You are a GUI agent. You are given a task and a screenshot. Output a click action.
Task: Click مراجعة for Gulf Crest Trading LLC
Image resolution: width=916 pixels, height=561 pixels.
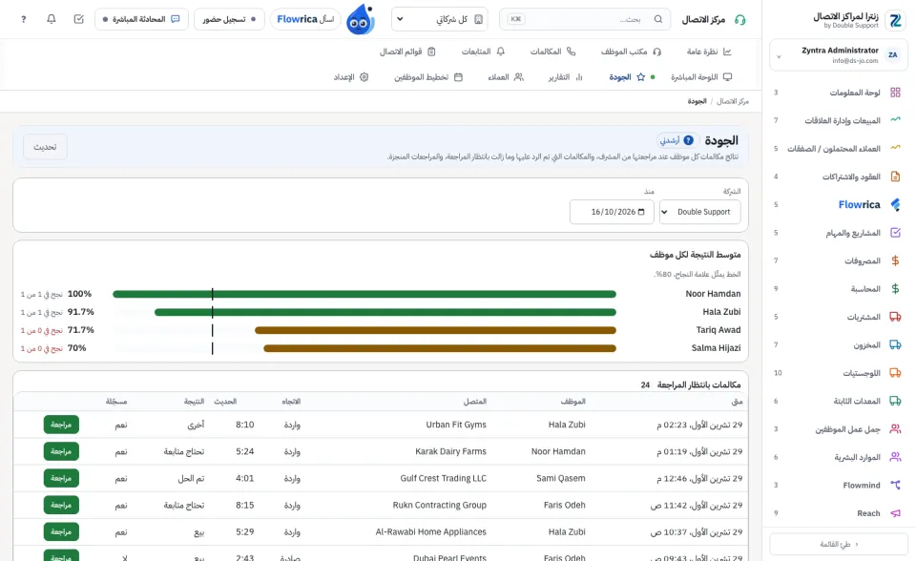click(x=61, y=478)
